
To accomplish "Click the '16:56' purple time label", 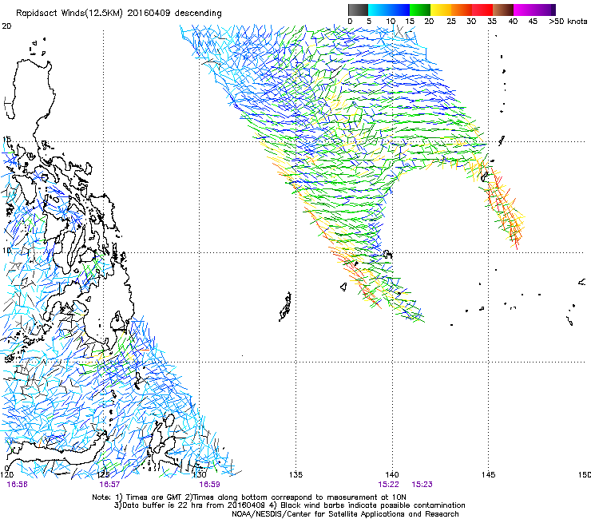I will (17, 485).
